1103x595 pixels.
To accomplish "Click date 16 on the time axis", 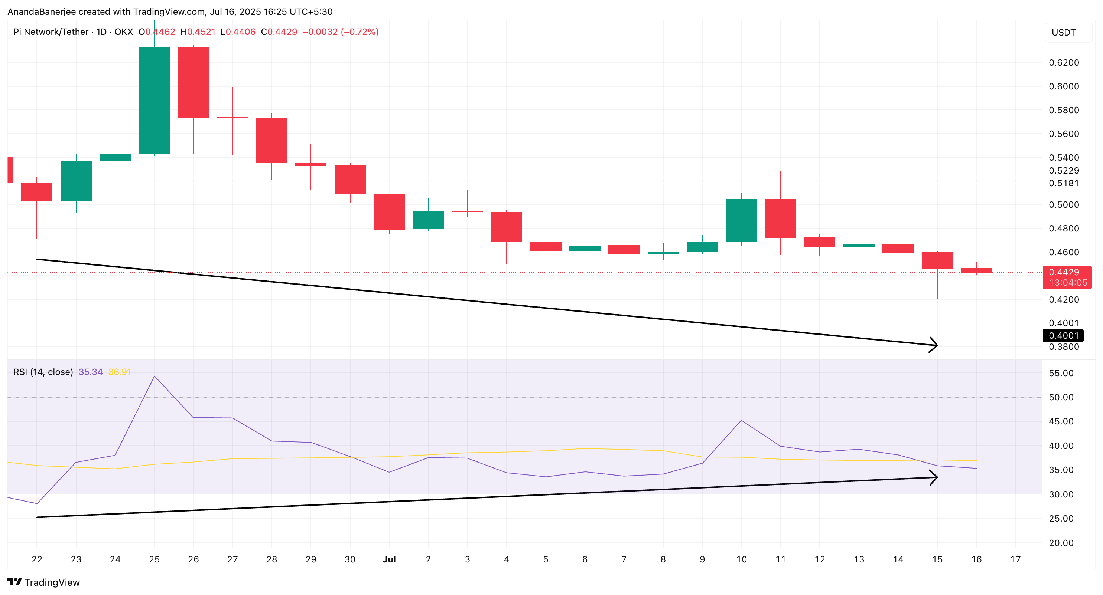I will [976, 559].
